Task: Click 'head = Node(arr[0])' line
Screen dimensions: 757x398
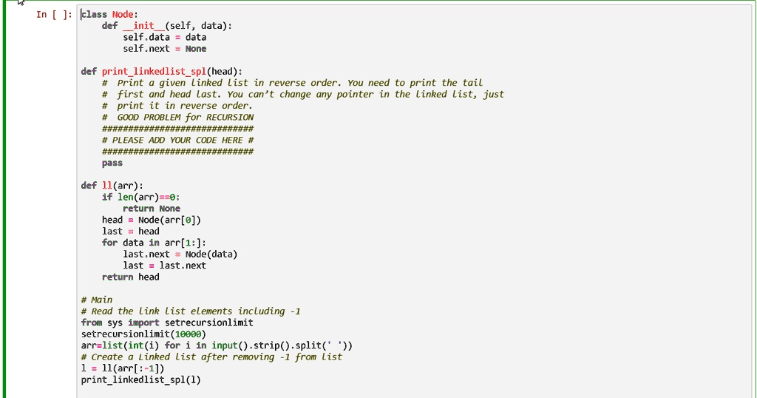Action: coord(151,220)
